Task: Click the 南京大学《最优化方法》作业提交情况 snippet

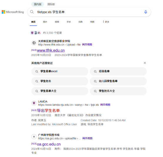Action: (x=78, y=115)
